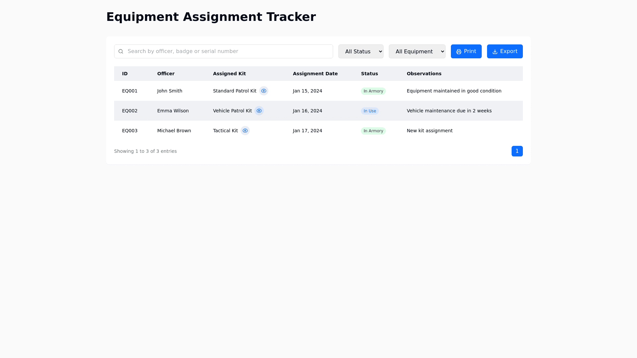View details of Tactical Kit
The height and width of the screenshot is (358, 637).
click(x=245, y=131)
